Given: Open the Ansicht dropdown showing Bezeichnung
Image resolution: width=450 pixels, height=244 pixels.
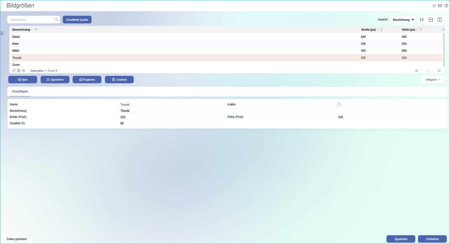Looking at the screenshot, I should point(403,20).
